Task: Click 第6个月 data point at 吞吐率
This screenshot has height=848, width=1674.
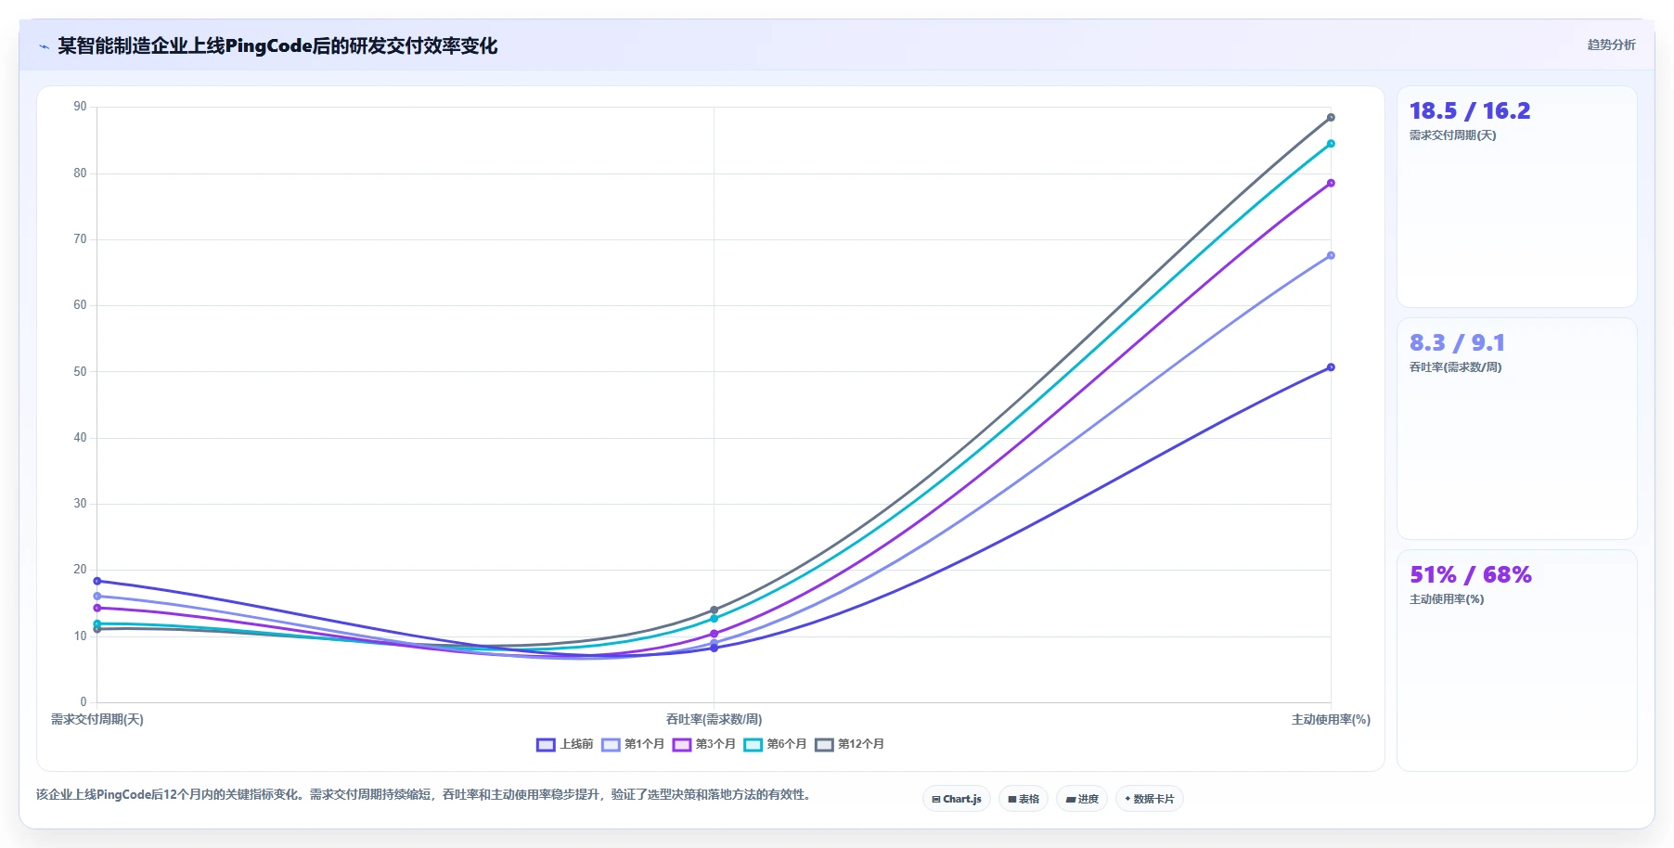Action: click(x=714, y=618)
